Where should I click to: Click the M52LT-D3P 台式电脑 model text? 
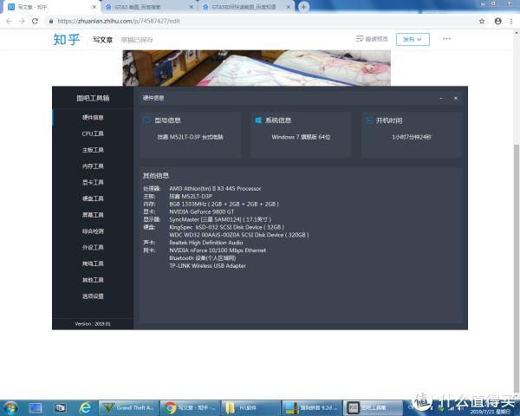[191, 137]
